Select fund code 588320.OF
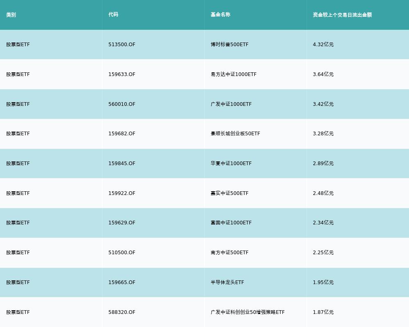This screenshot has width=409, height=327. (122, 312)
